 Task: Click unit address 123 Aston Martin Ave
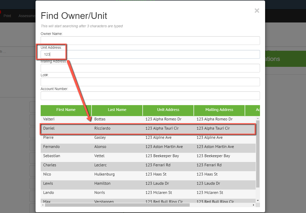click(x=164, y=146)
